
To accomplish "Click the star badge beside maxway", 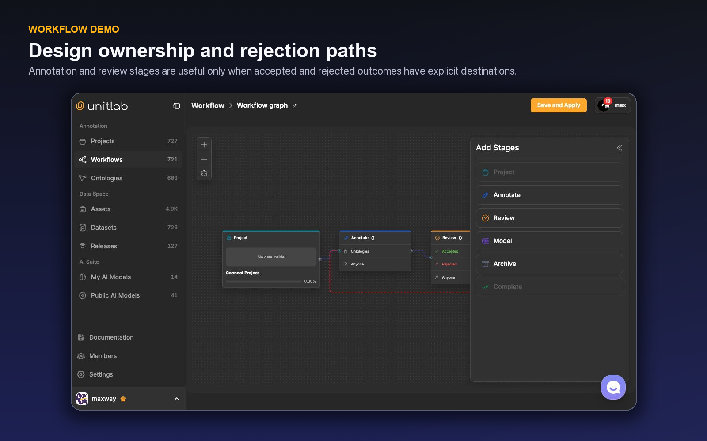I will [123, 399].
